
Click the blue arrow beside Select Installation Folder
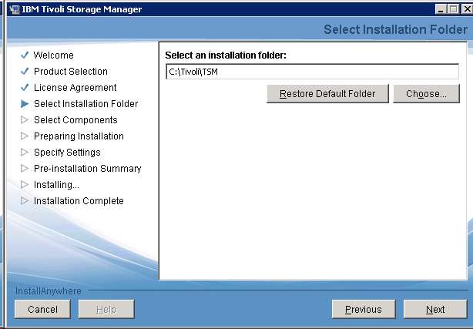click(25, 104)
